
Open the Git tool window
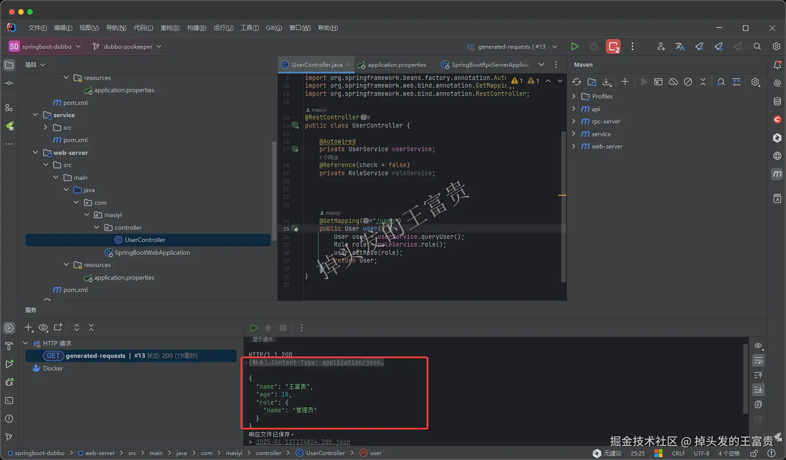coord(9,437)
